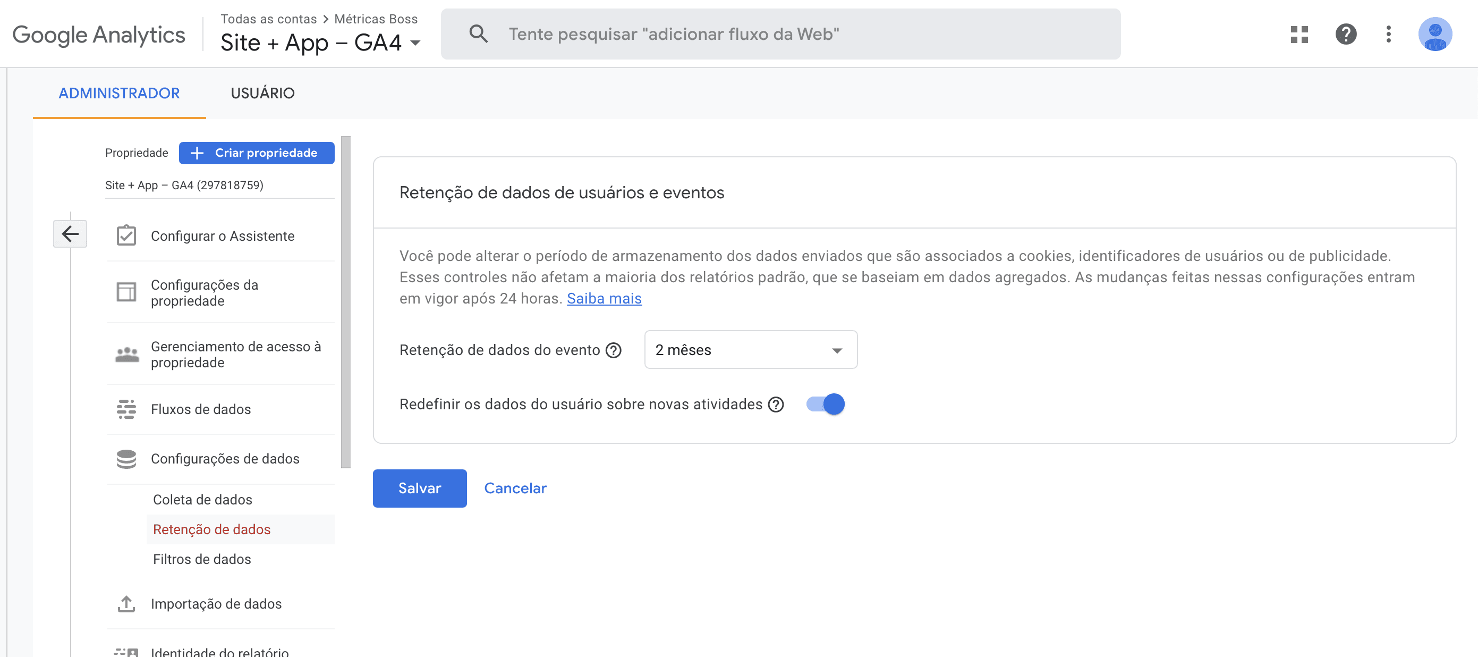Image resolution: width=1478 pixels, height=657 pixels.
Task: Click the back arrow in the sidebar
Action: (70, 234)
